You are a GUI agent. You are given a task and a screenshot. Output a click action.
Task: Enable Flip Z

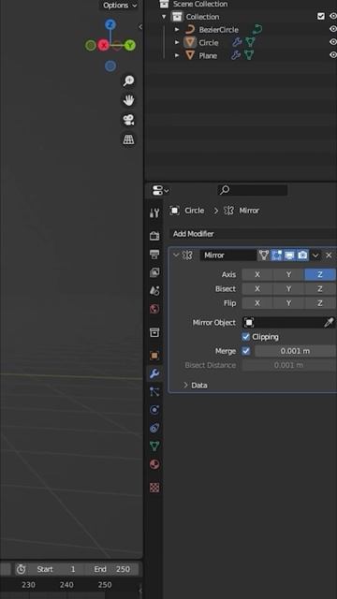tap(320, 303)
